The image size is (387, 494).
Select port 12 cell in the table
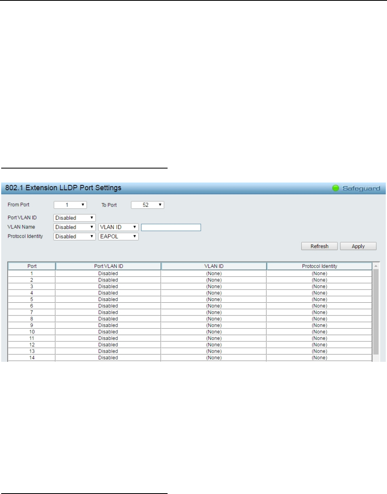(32, 345)
